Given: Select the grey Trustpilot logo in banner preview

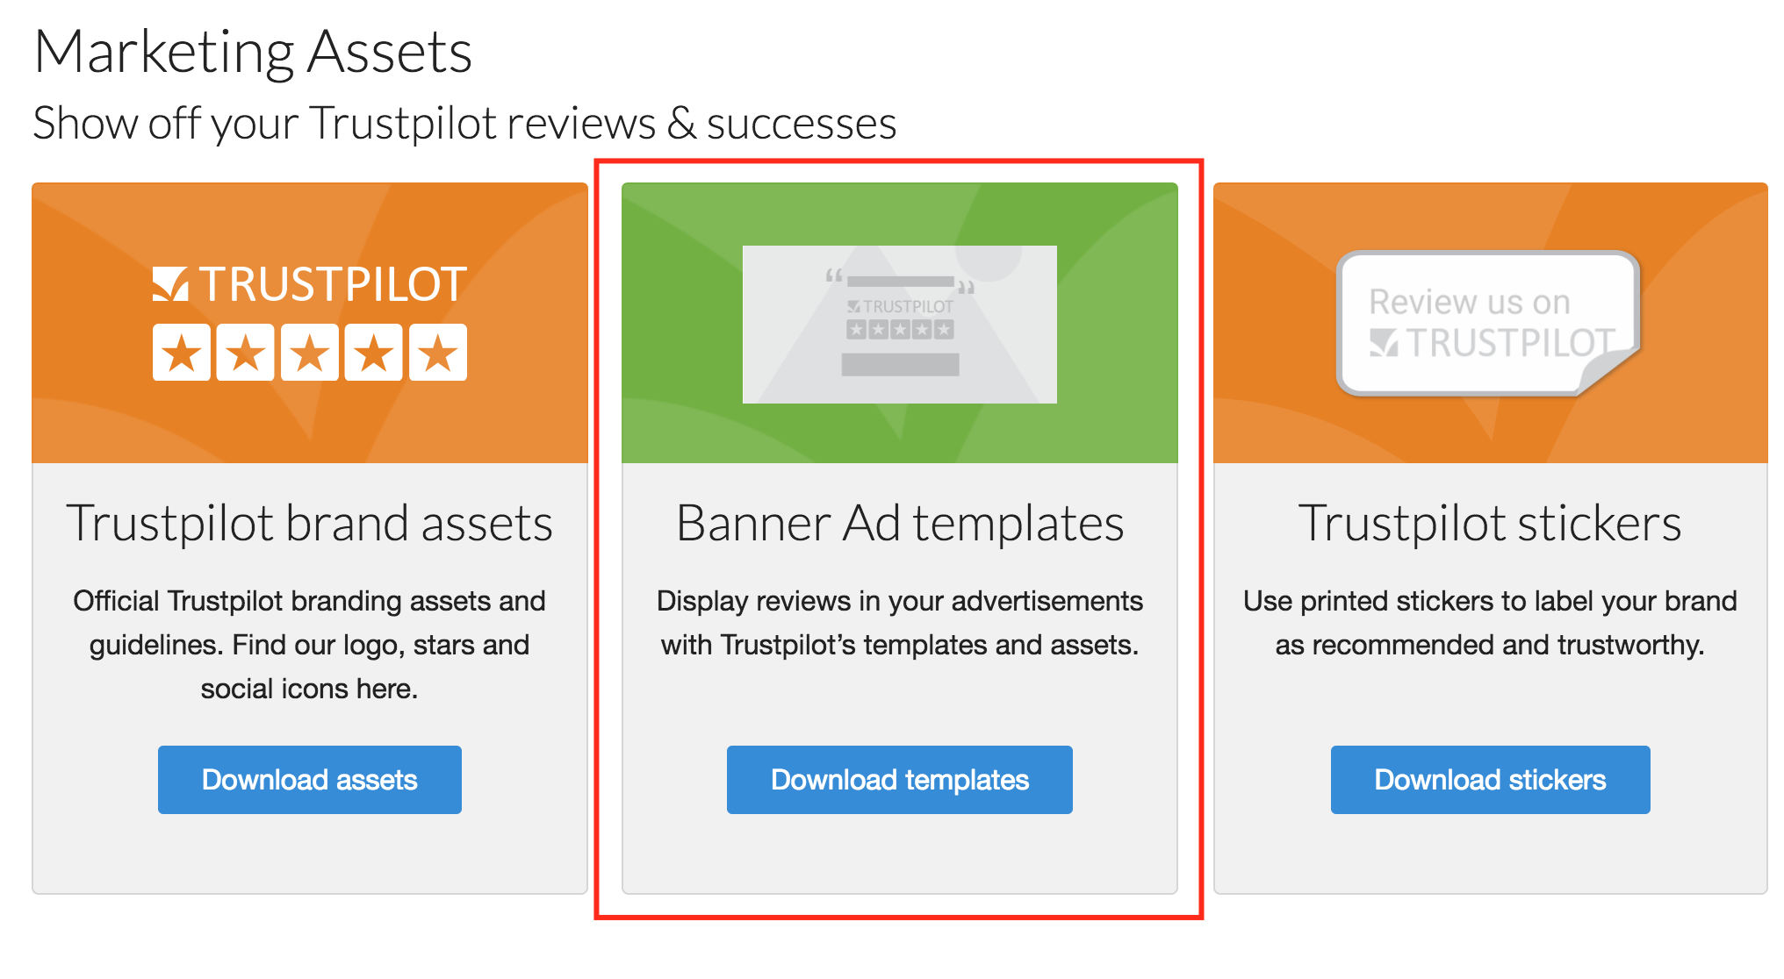Looking at the screenshot, I should pos(900,307).
